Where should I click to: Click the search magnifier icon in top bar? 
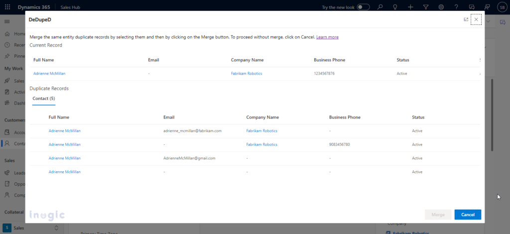(x=380, y=7)
